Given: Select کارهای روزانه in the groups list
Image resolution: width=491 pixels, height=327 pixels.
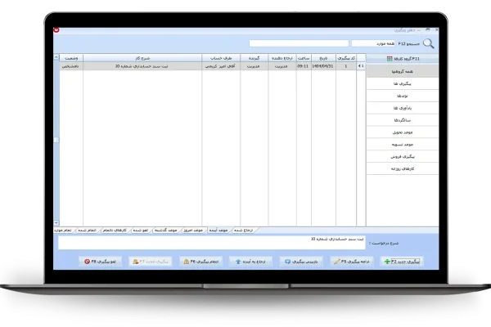Looking at the screenshot, I should (x=401, y=168).
